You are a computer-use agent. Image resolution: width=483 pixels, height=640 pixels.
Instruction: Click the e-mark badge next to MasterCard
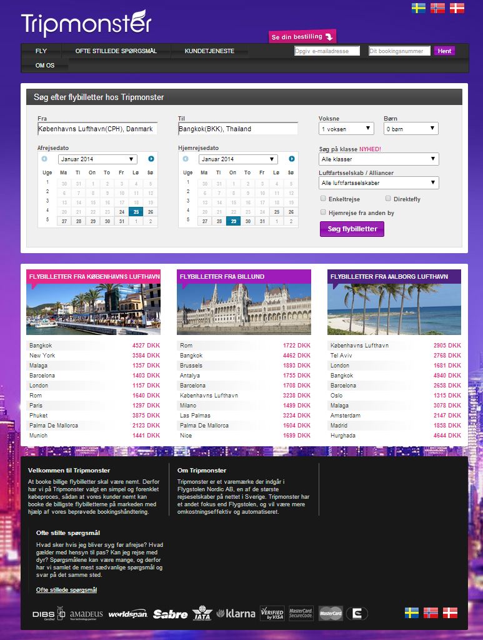[x=357, y=614]
